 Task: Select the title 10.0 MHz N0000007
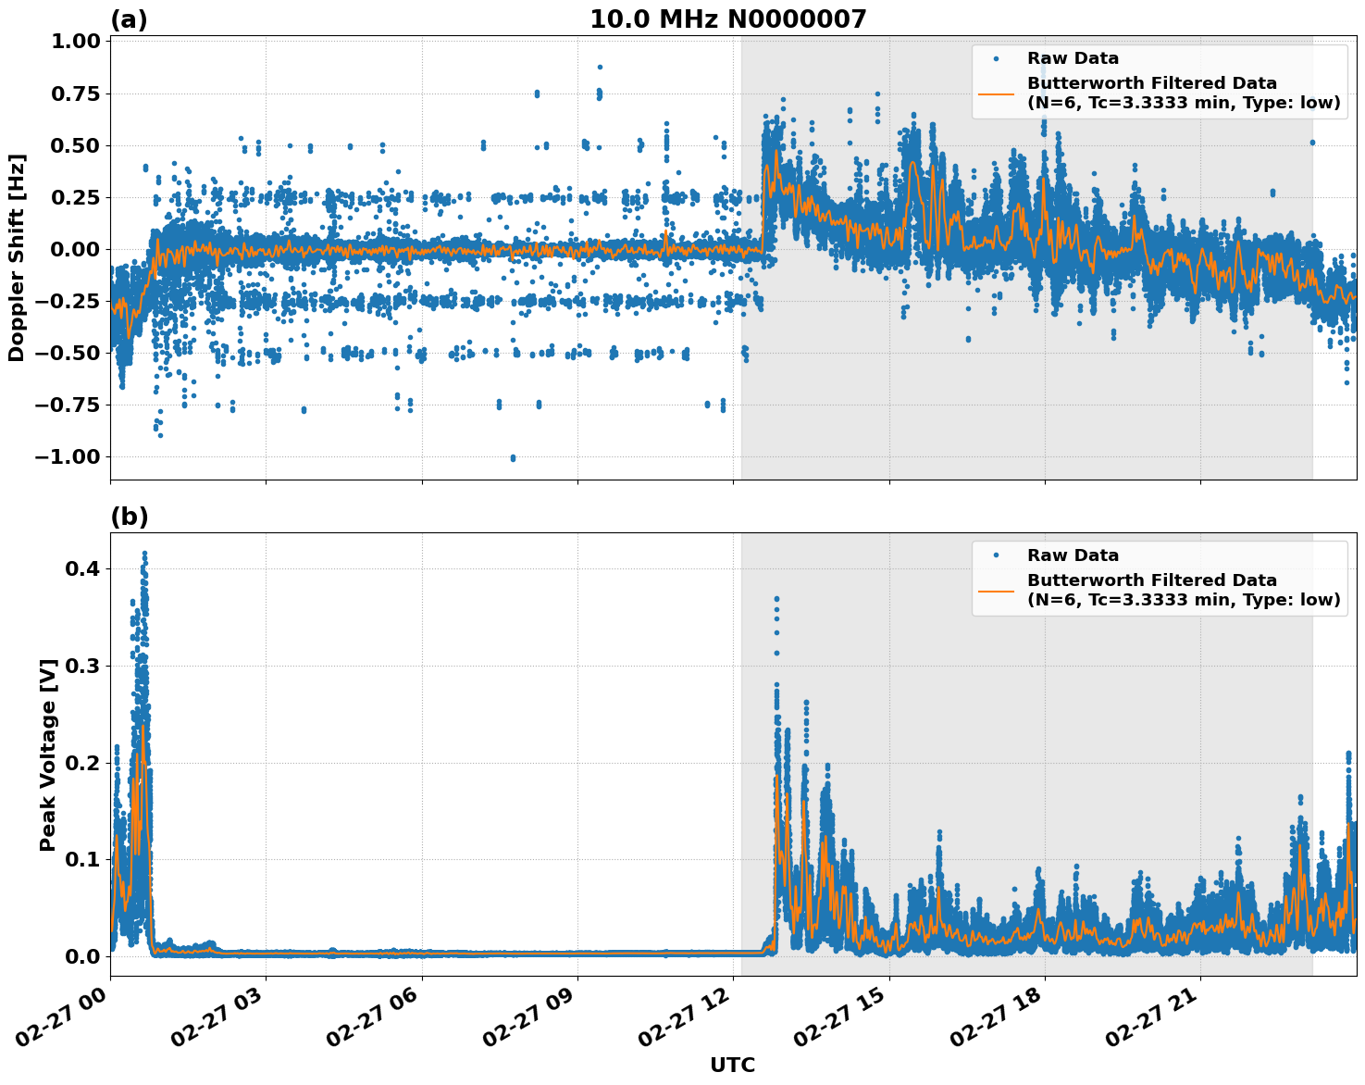730,16
